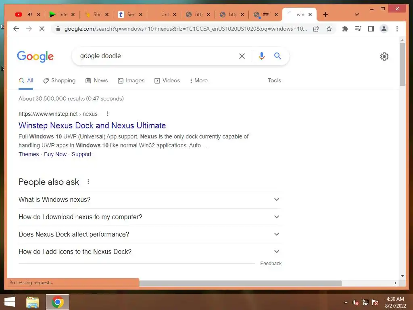Viewport: 413px width, 310px height.
Task: Open Windows Start menu
Action: coord(10,302)
